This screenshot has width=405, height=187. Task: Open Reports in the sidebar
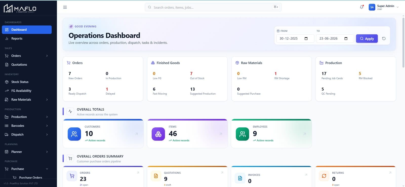(x=27, y=38)
